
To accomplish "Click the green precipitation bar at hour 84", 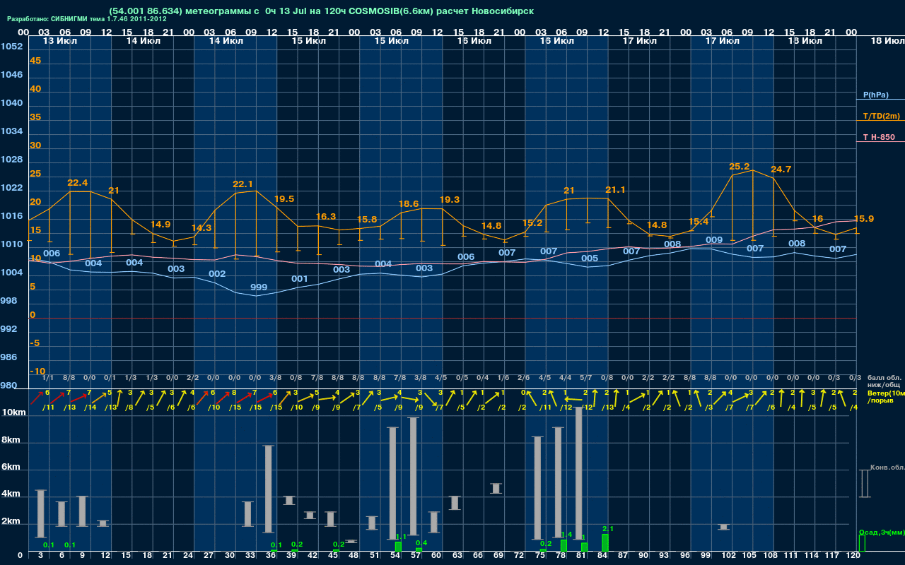I will point(605,542).
